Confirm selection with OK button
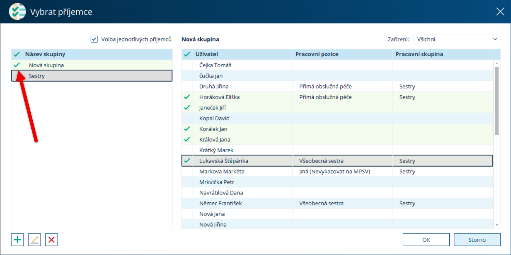 coord(427,240)
